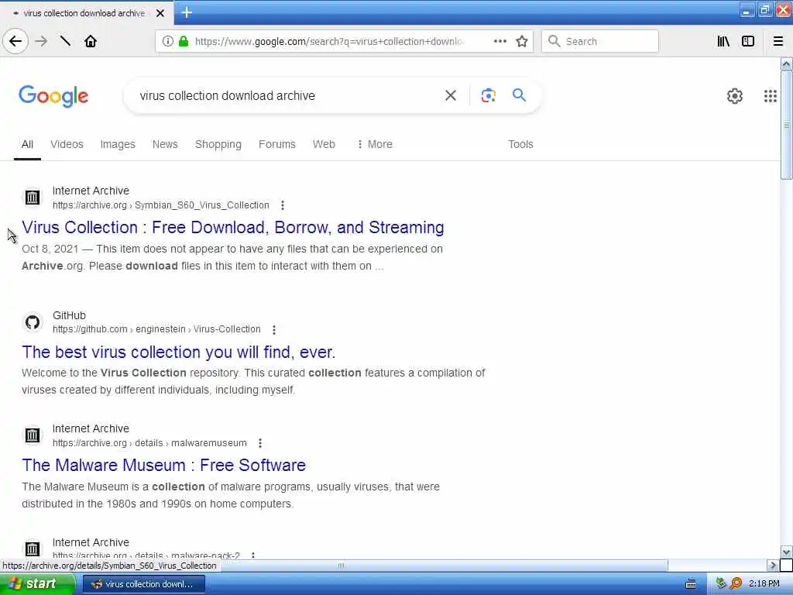Go to Google home via logo
Viewport: 793px width, 595px height.
tap(53, 95)
